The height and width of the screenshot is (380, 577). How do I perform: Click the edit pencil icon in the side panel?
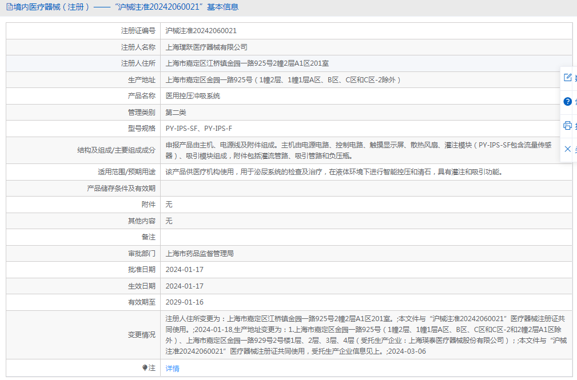coord(568,78)
